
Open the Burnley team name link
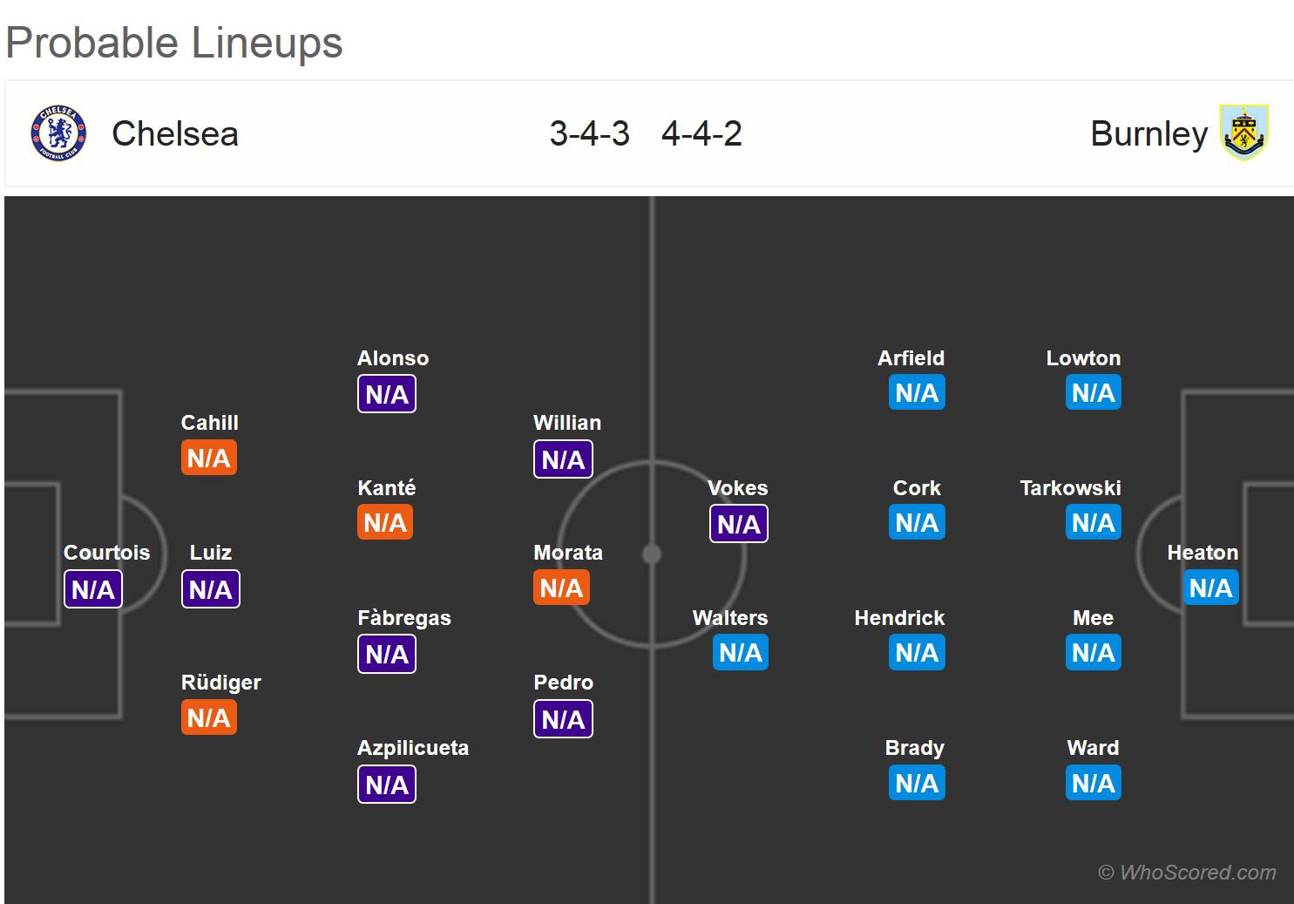click(1148, 133)
